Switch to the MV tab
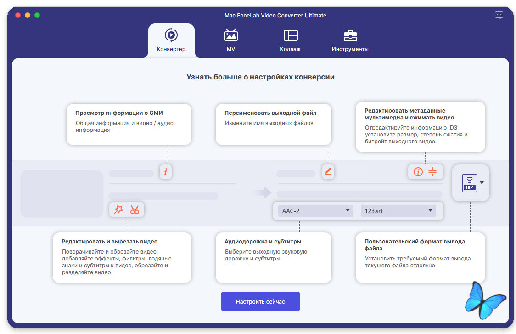Viewport: 516px width, 334px height. pyautogui.click(x=230, y=40)
